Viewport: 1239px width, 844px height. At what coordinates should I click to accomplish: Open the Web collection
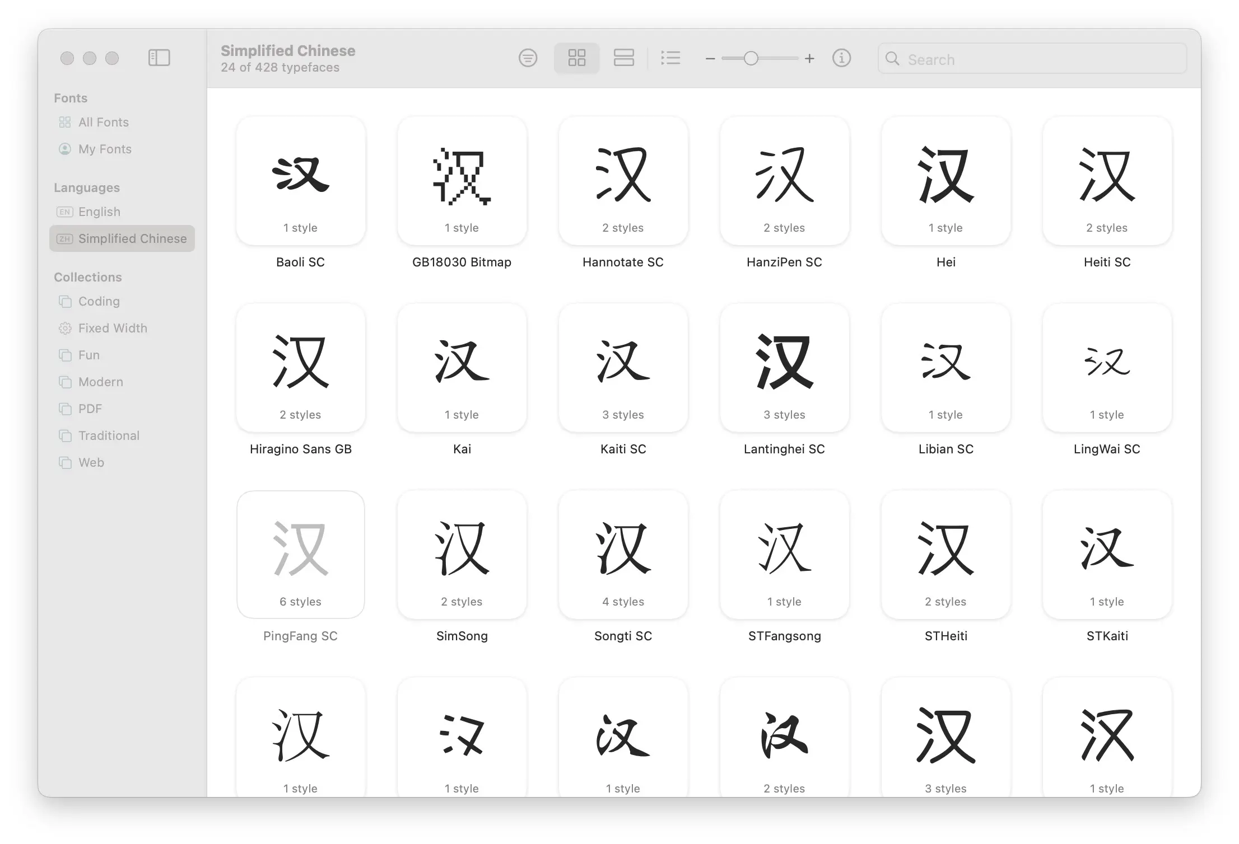[x=122, y=462]
